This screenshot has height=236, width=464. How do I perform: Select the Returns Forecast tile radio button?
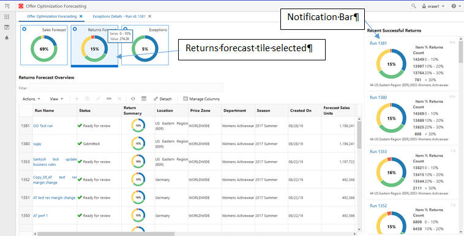point(75,29)
